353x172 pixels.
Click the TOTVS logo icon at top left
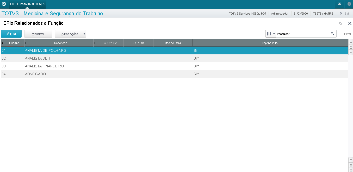coord(4,4)
